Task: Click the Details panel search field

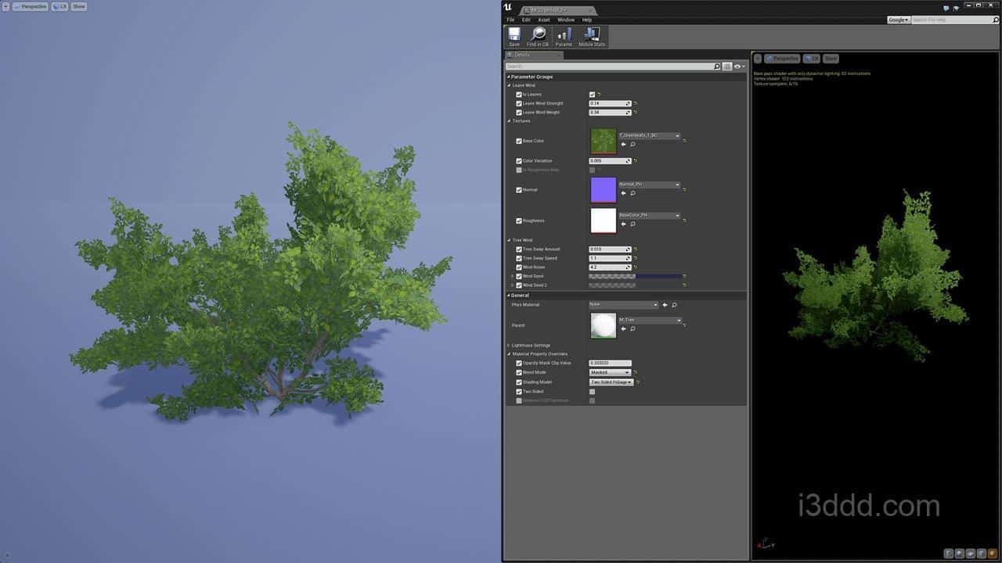Action: (x=609, y=67)
